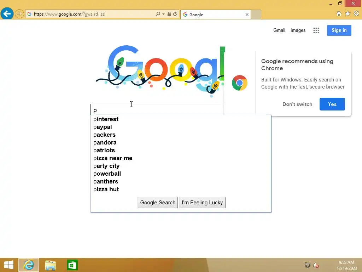The width and height of the screenshot is (362, 272).
Task: Open the security lock icon in address bar
Action: (x=169, y=14)
